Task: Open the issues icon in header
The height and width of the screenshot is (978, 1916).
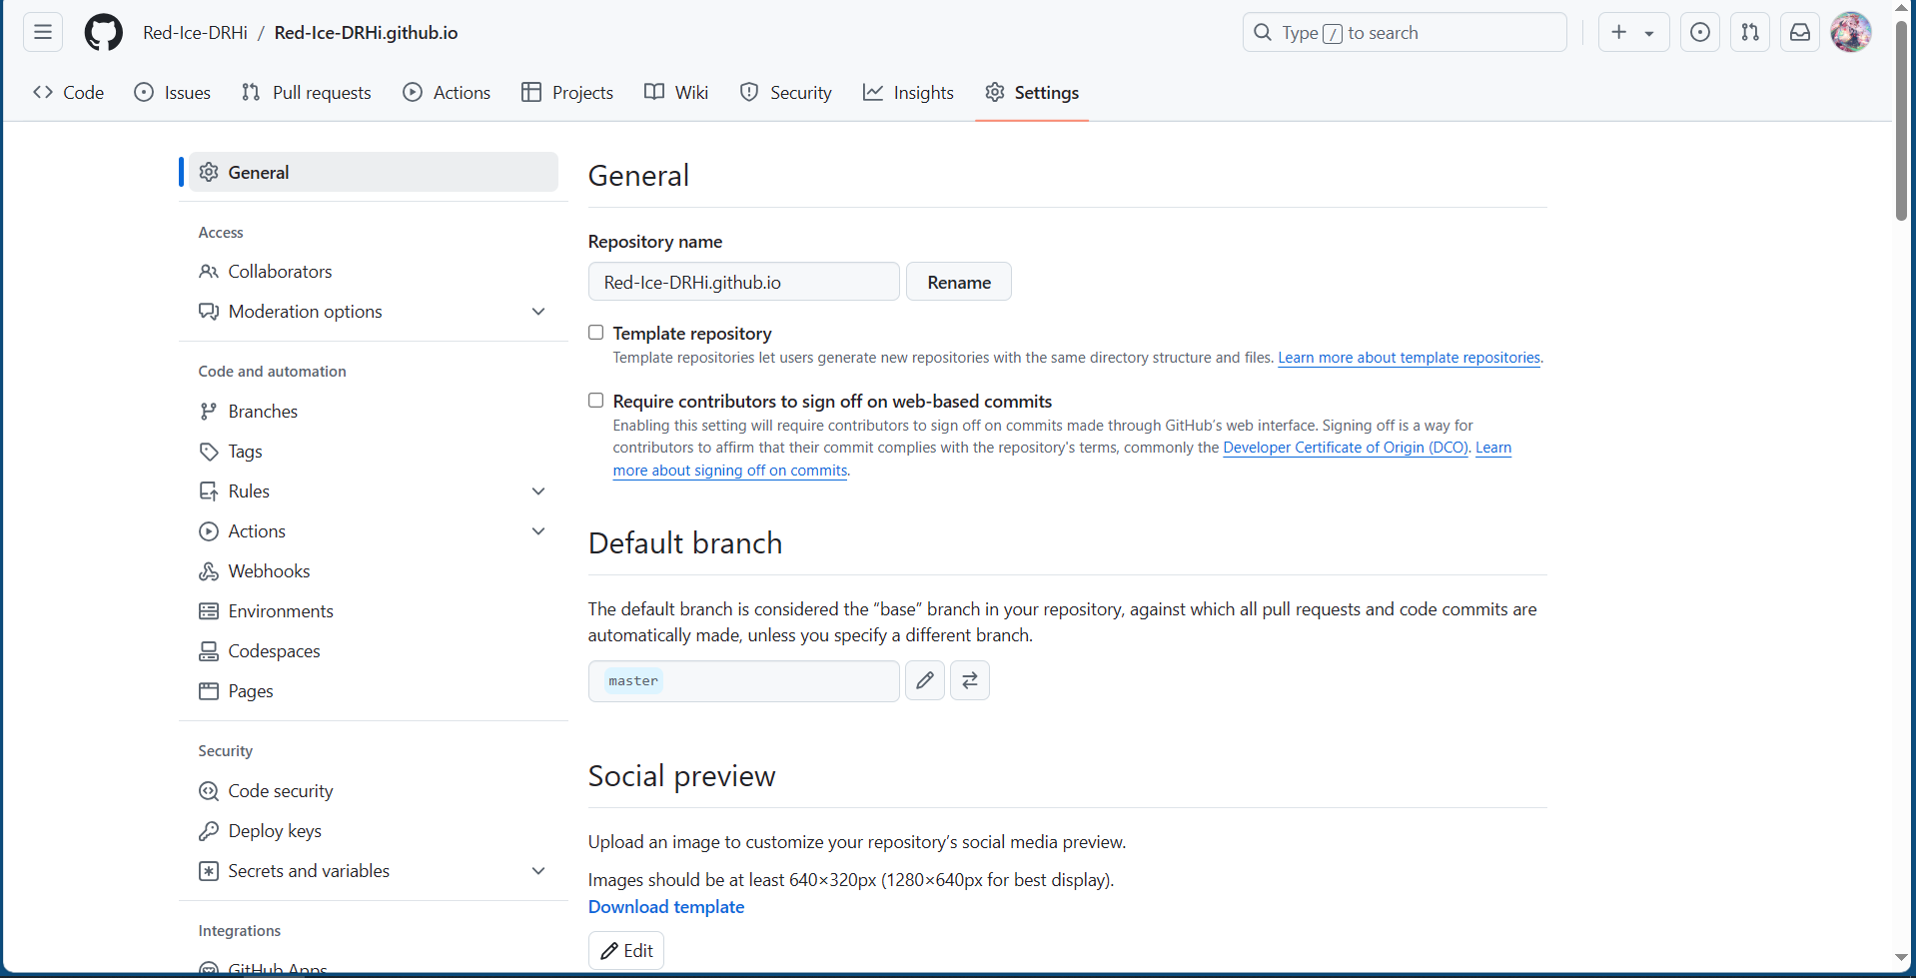Action: [1699, 33]
